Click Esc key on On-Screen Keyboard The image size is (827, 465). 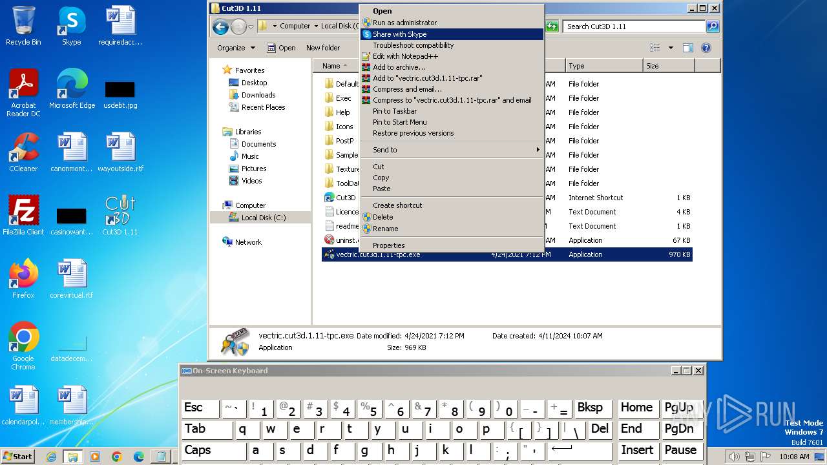pyautogui.click(x=200, y=408)
